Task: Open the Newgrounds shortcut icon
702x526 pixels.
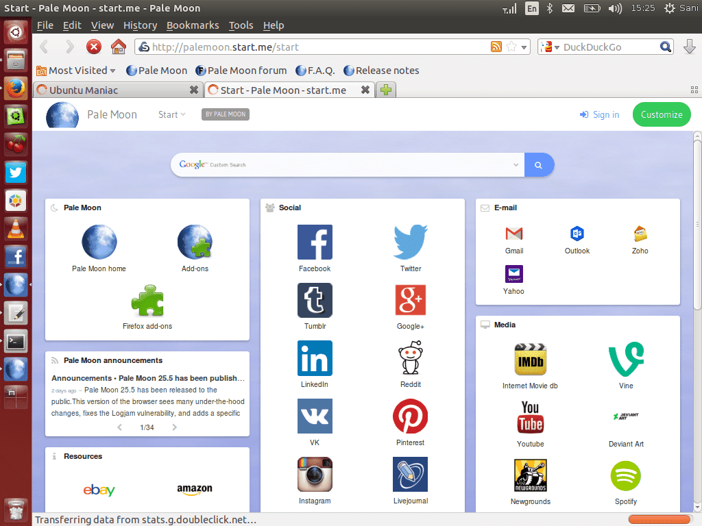Action: click(x=531, y=475)
